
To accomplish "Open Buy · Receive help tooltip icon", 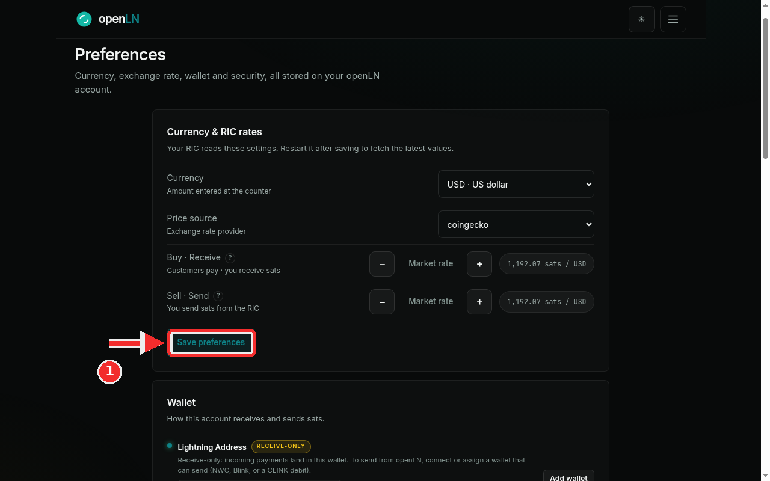I will click(x=230, y=258).
